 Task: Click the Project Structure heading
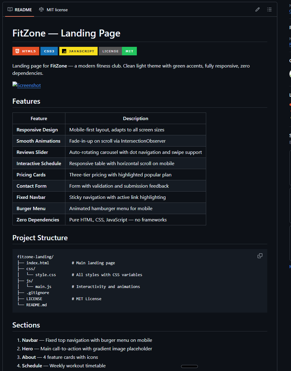tap(40, 238)
